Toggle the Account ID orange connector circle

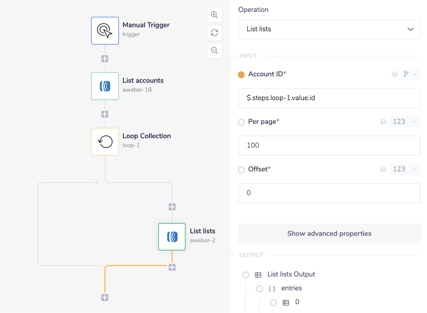pyautogui.click(x=241, y=75)
